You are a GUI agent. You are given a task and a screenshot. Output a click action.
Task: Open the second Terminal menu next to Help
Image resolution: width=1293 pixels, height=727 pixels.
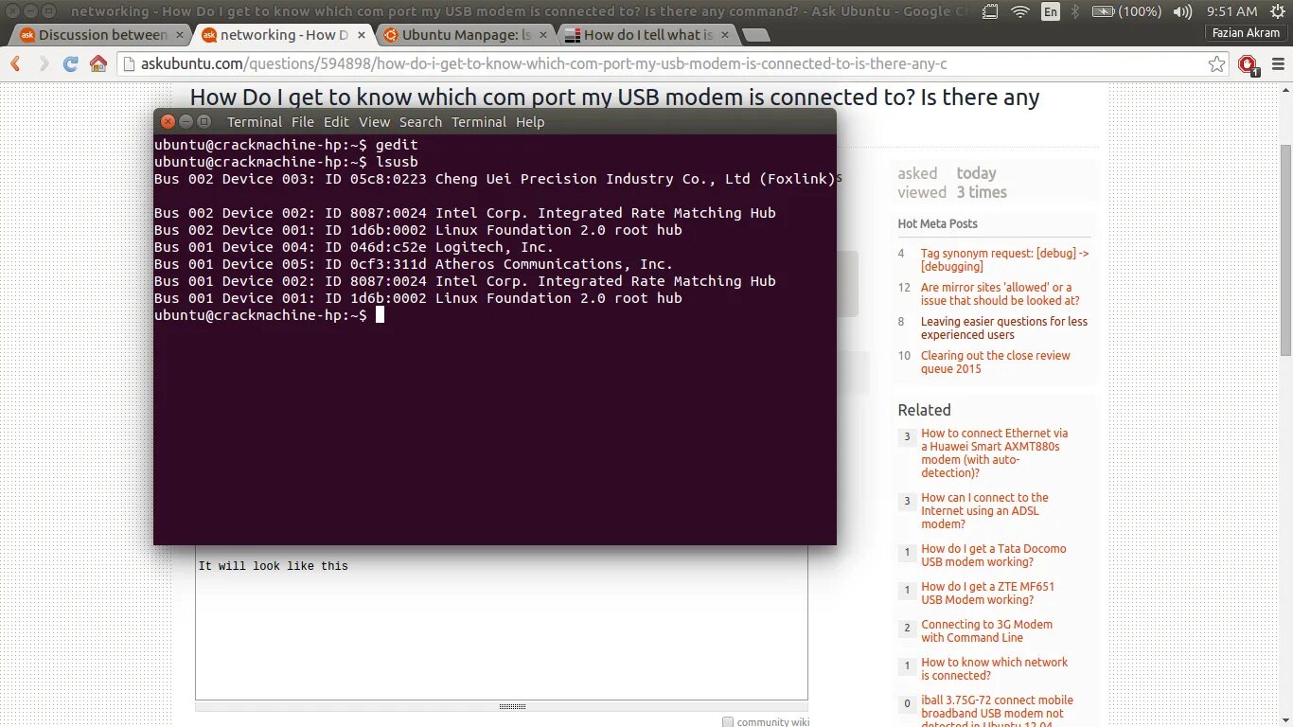click(479, 122)
